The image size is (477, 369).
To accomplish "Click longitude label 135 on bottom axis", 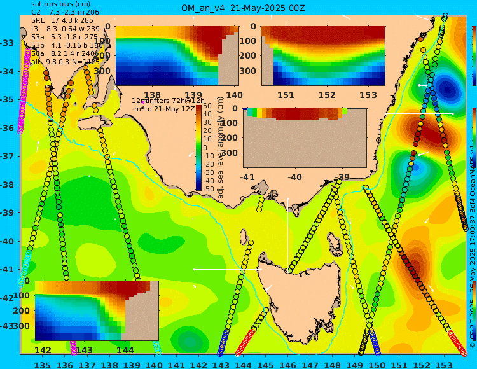I will (42, 365).
